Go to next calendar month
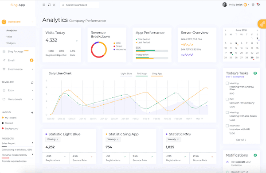Viewport: 266px width, 173px height. click(x=257, y=30)
